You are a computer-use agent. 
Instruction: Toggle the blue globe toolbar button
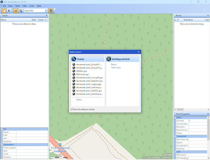16,11
